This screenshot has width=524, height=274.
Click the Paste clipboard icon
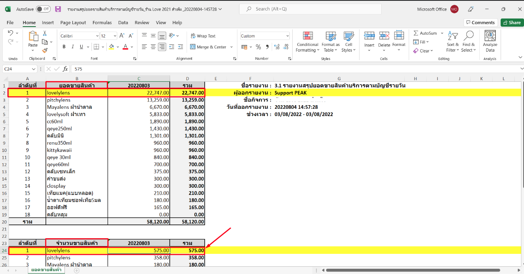pos(33,37)
